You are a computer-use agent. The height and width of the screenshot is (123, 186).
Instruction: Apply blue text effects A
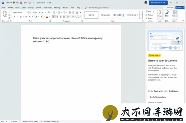click(x=36, y=17)
